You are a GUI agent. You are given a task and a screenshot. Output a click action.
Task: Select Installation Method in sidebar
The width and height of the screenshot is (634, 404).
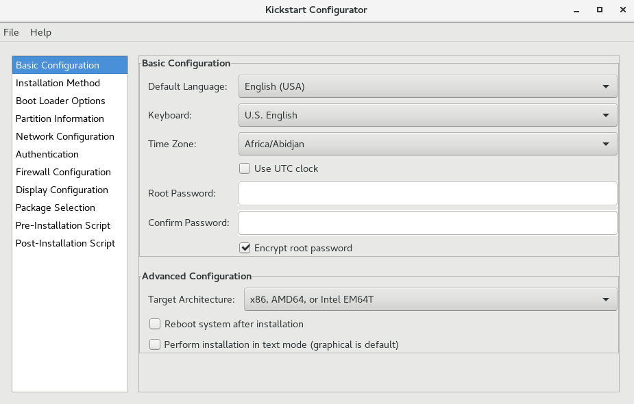58,83
